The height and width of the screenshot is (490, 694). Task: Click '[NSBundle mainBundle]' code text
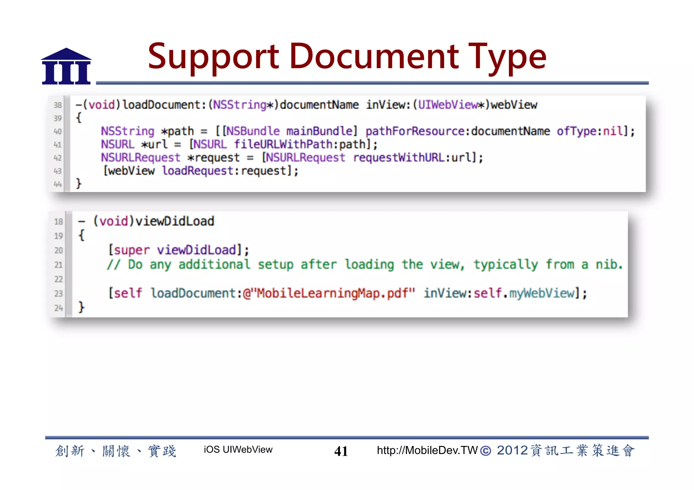pos(290,131)
